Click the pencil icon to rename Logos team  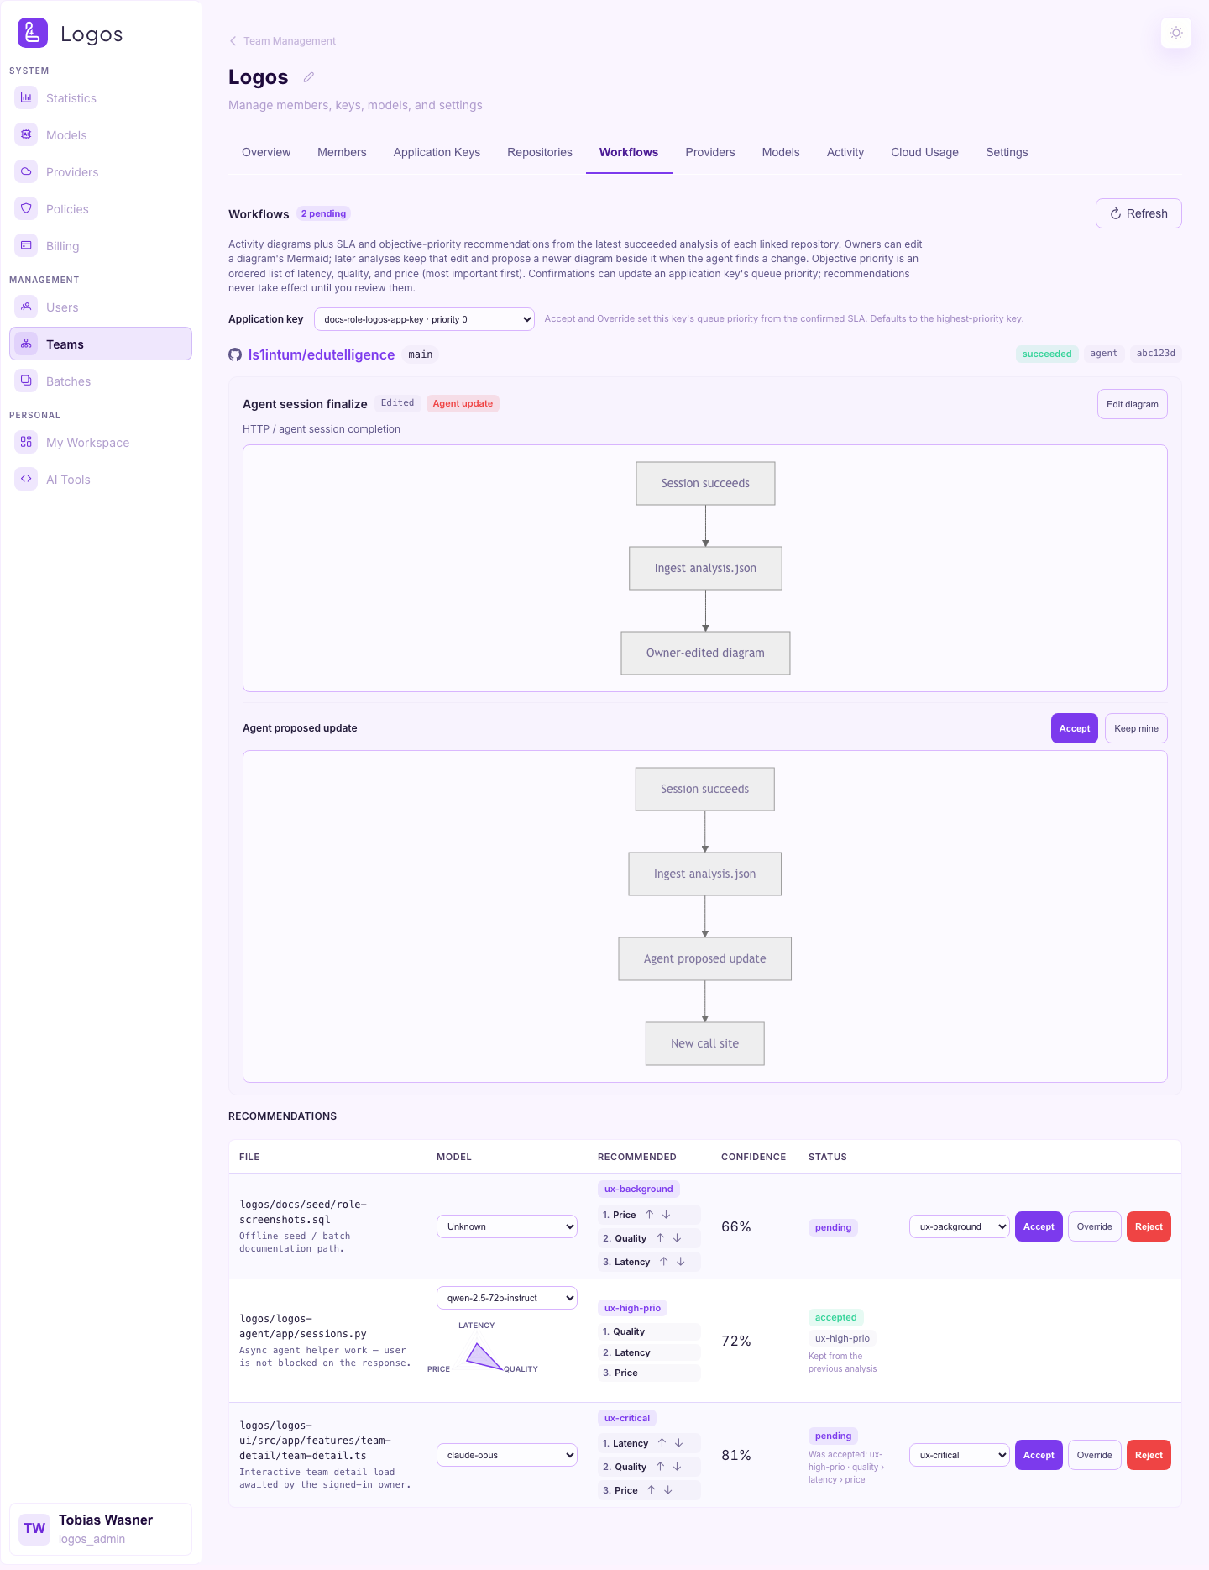pos(309,77)
